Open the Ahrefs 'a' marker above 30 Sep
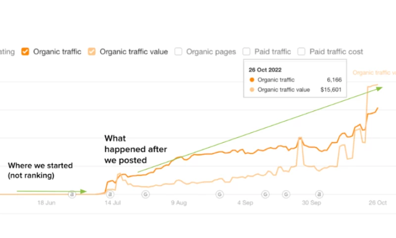396x238 pixels. click(x=319, y=194)
